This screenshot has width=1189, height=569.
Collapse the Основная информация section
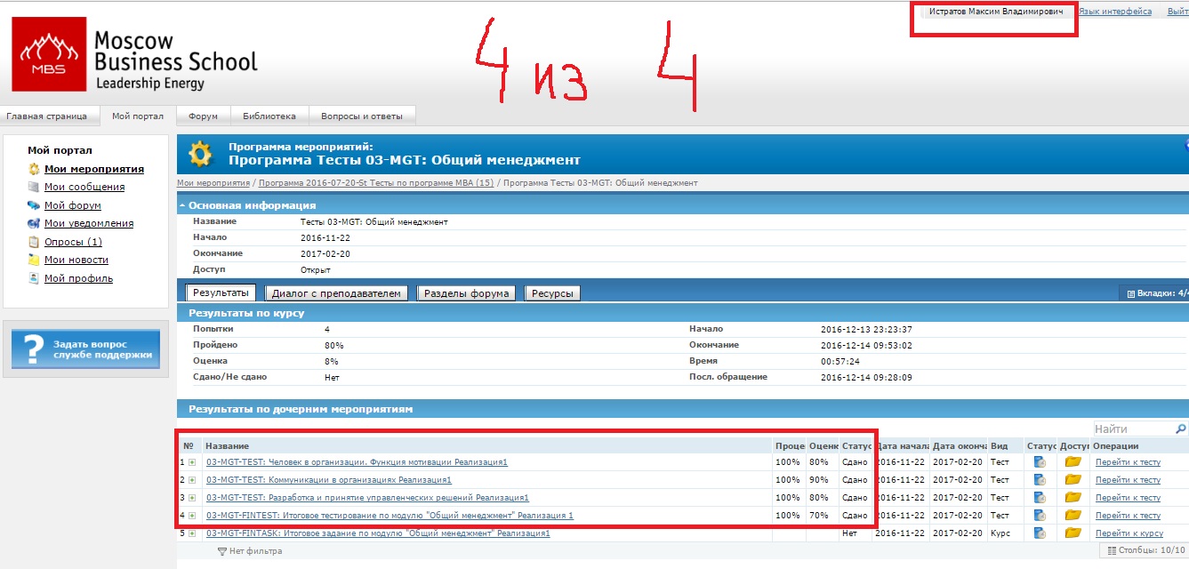182,205
